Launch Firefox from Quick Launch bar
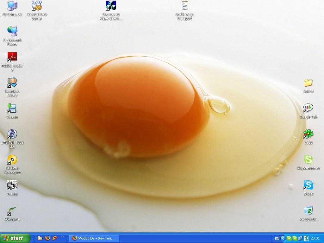Image resolution: width=324 pixels, height=243 pixels. click(x=47, y=238)
